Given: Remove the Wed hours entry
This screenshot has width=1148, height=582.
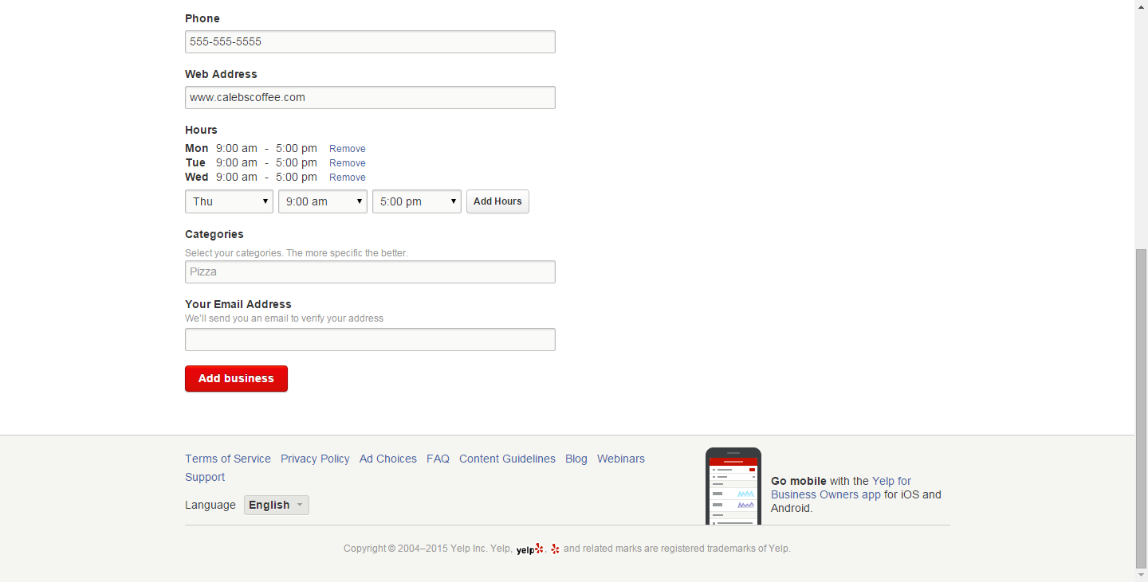Looking at the screenshot, I should 347,178.
